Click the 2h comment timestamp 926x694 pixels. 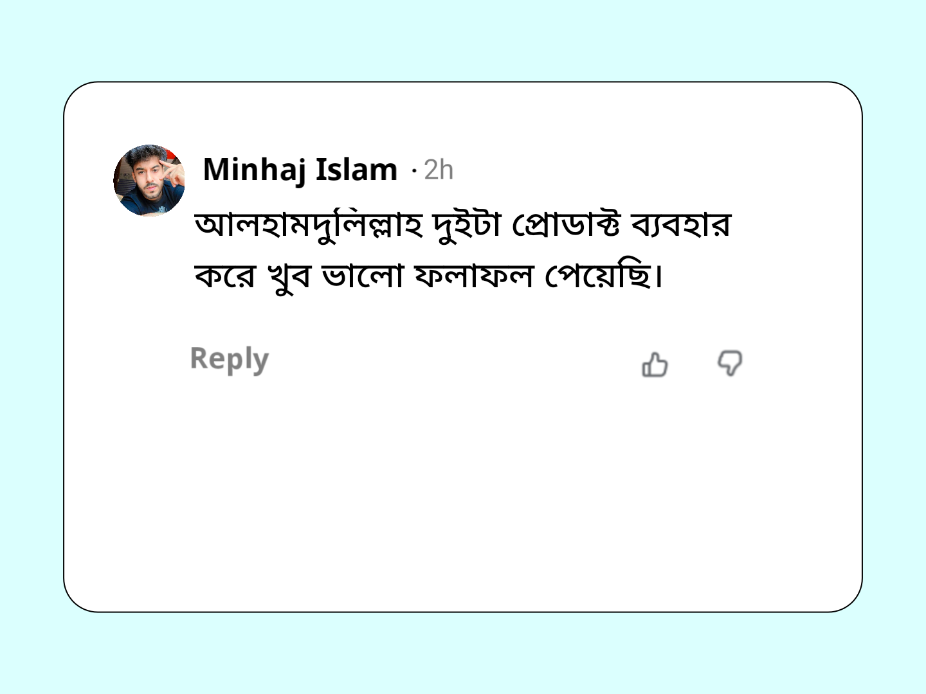(439, 170)
